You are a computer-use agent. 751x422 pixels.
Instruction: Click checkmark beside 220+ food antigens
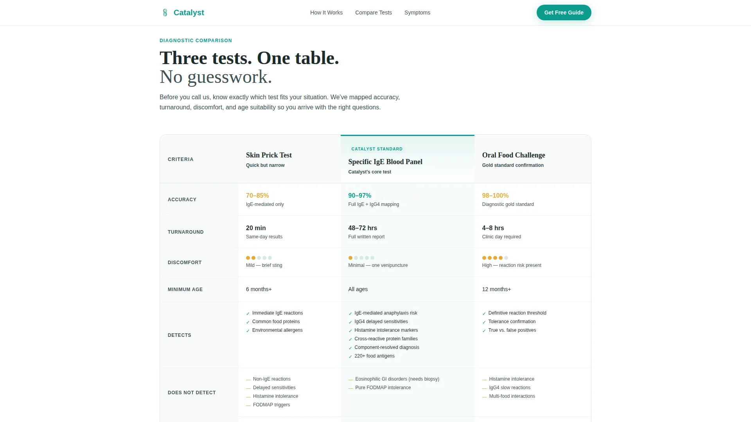(350, 356)
